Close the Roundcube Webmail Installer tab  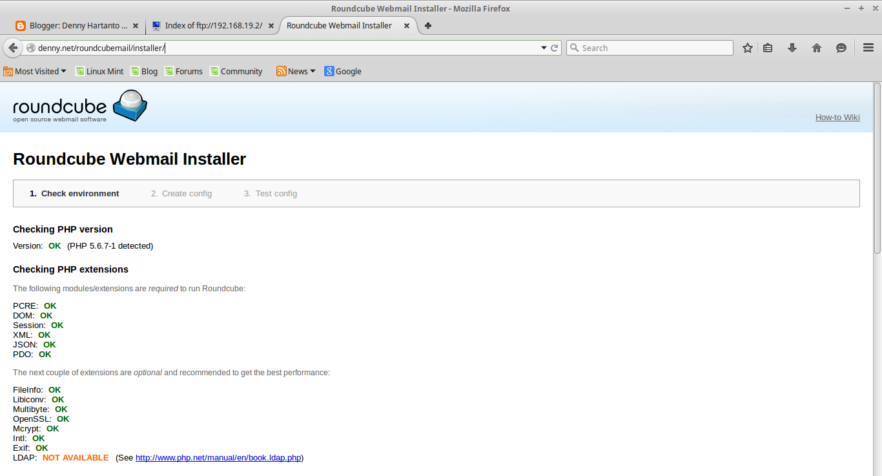407,26
